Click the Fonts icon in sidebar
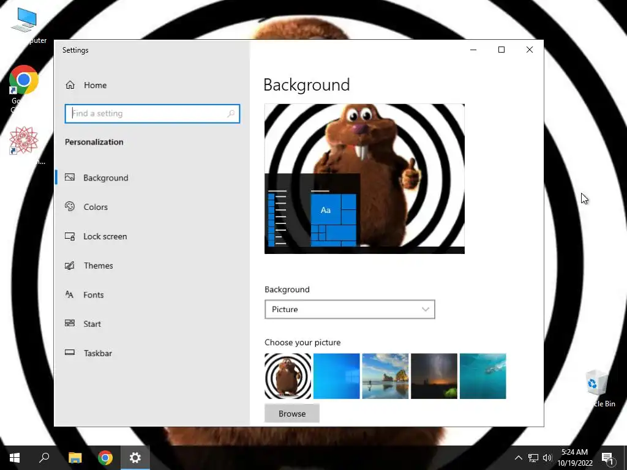 pos(70,294)
